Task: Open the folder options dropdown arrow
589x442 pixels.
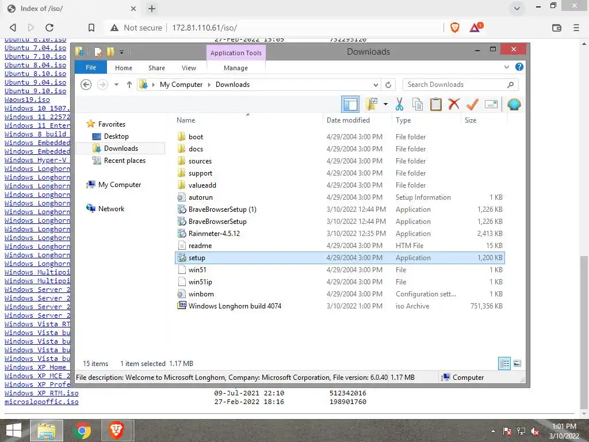Action: pyautogui.click(x=385, y=104)
